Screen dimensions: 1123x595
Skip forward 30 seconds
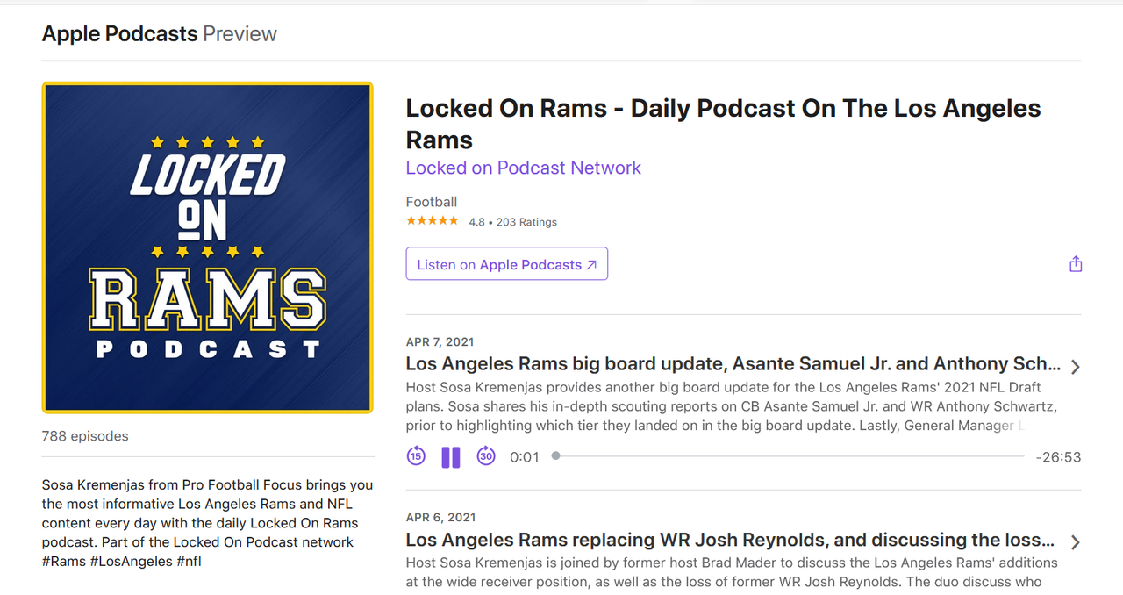click(x=486, y=456)
